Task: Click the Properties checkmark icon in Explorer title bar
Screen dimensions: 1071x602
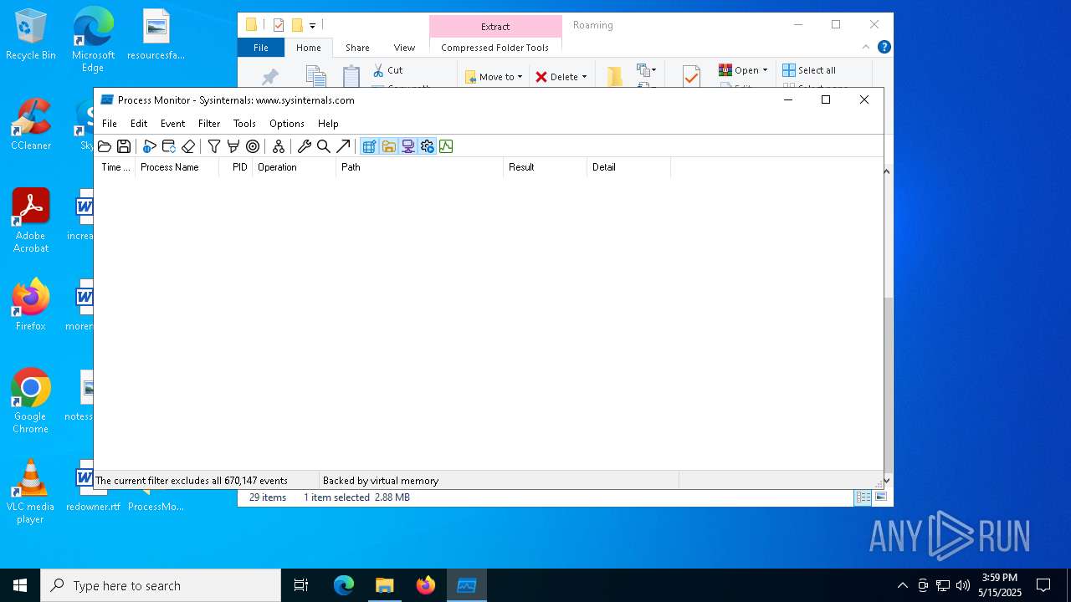Action: [279, 25]
